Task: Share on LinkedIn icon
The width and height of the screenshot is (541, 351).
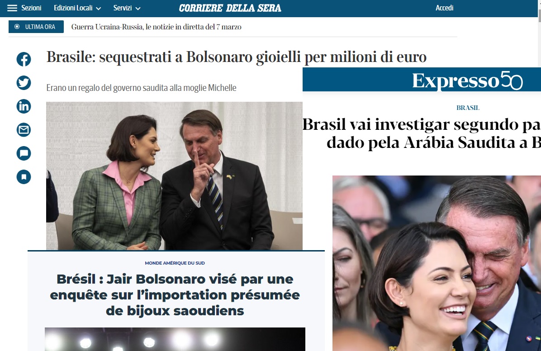Action: point(24,106)
